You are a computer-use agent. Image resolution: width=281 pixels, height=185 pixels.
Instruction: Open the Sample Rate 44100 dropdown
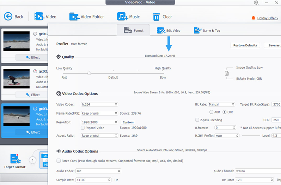(93, 180)
